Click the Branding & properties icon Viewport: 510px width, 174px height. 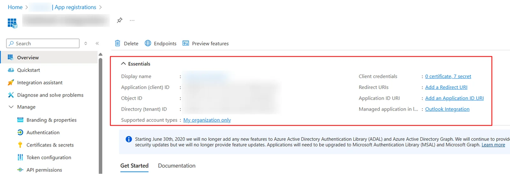[x=20, y=120]
